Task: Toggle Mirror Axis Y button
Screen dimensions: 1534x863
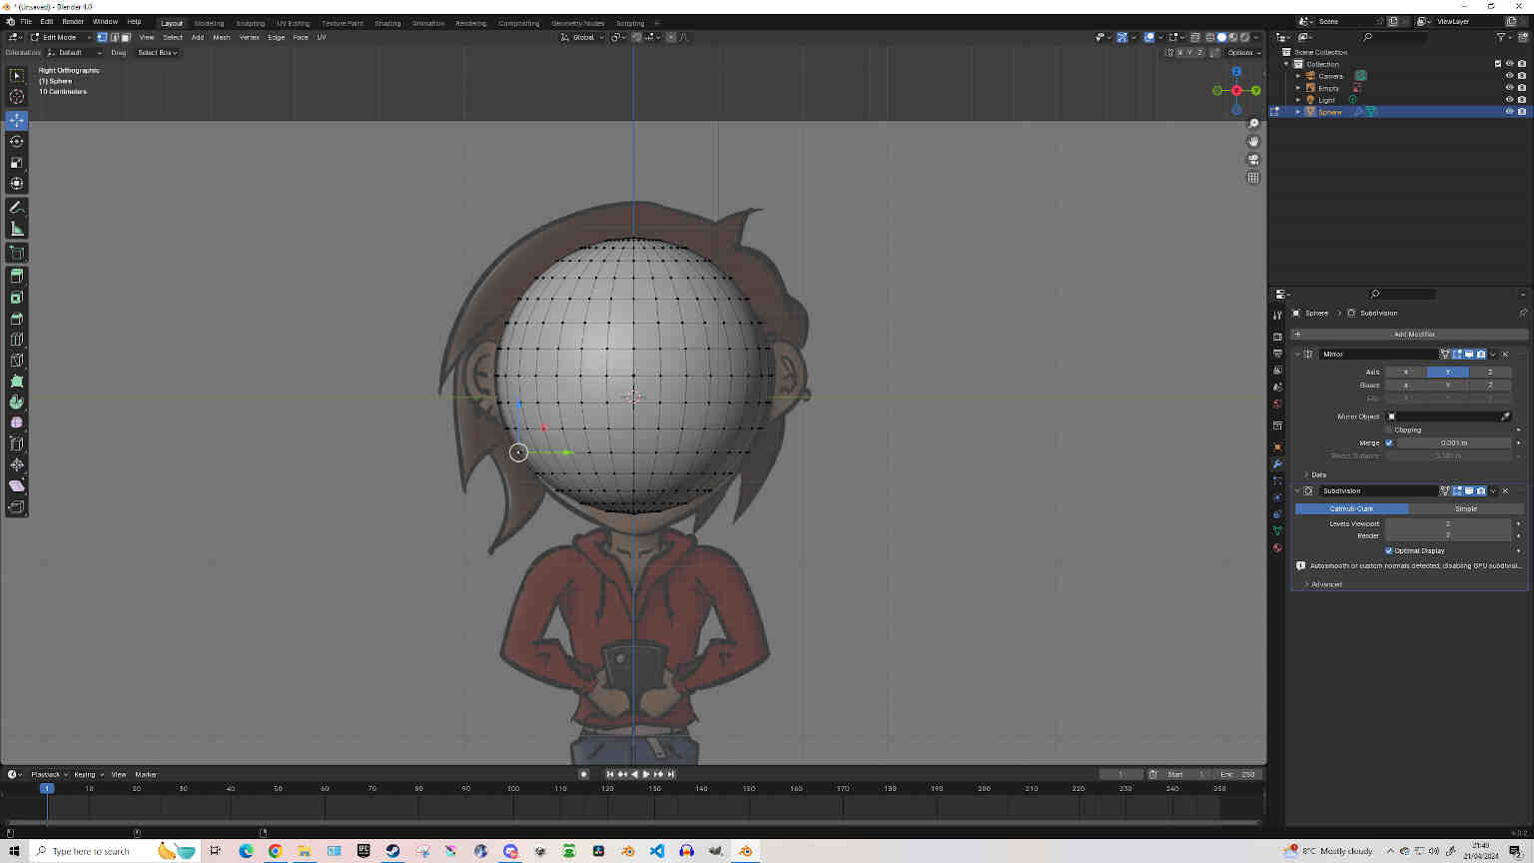Action: point(1447,372)
